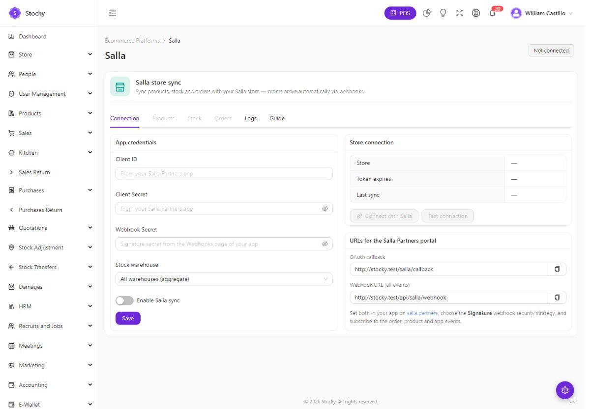Toggle the Enable Salla sync switch
Image resolution: width=590 pixels, height=409 pixels.
pyautogui.click(x=124, y=300)
